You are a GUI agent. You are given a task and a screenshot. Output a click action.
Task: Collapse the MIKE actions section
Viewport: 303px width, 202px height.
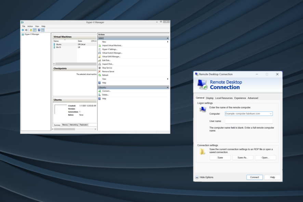pyautogui.click(x=168, y=38)
